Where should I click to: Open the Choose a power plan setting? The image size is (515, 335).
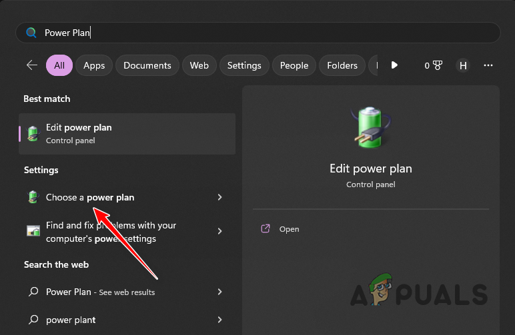127,197
